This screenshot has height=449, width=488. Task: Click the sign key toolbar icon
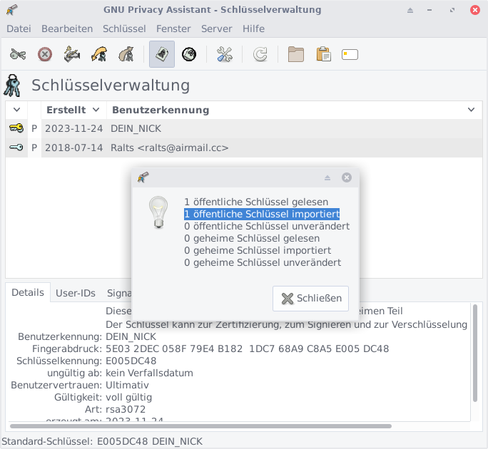click(72, 54)
